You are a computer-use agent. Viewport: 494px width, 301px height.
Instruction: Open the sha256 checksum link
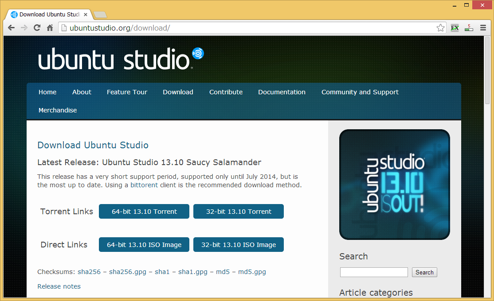pos(89,272)
